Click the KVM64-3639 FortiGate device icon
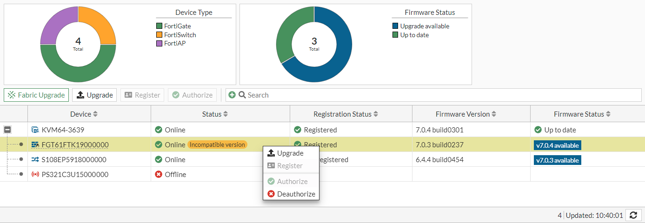The width and height of the screenshot is (645, 223). click(x=35, y=130)
